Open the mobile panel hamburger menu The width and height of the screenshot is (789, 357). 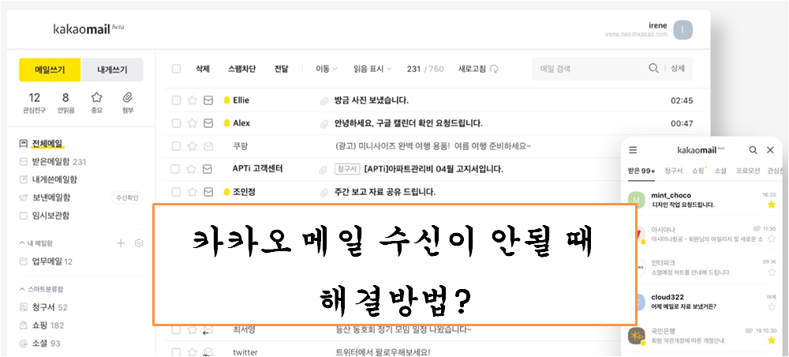coord(633,150)
